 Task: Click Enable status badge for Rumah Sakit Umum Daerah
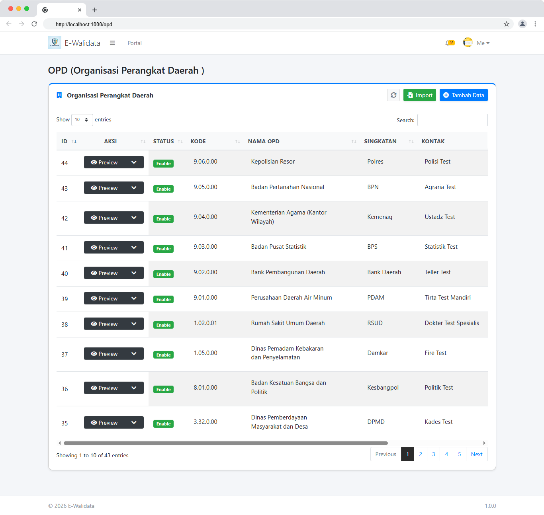(x=163, y=325)
